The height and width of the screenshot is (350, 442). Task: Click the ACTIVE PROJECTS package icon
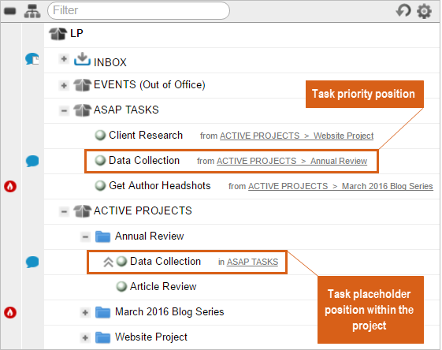point(82,211)
